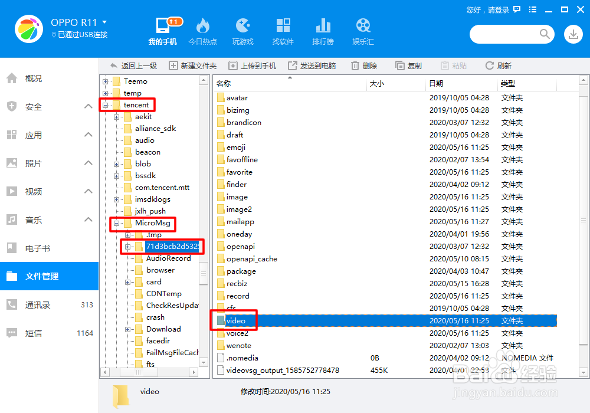Collapse the 音乐 sidebar section chevron
Viewport: 590px width, 413px height.
pyautogui.click(x=88, y=219)
